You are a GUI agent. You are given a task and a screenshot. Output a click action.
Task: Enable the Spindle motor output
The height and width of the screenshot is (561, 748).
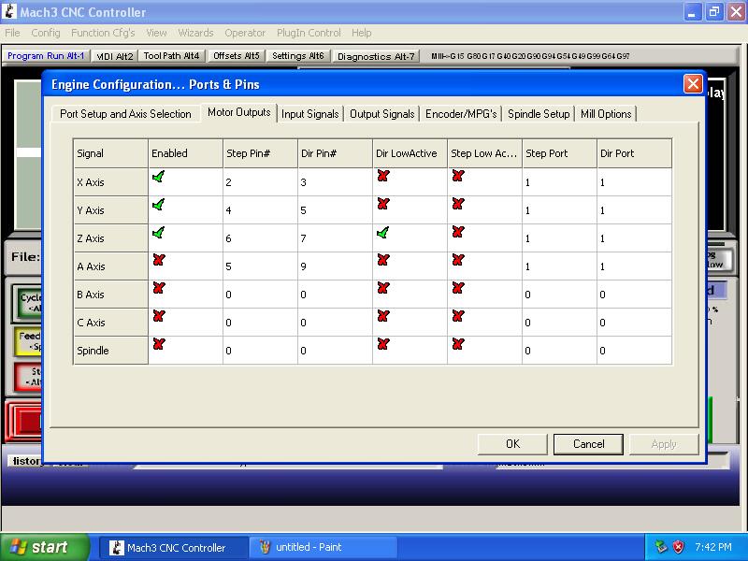(x=158, y=345)
